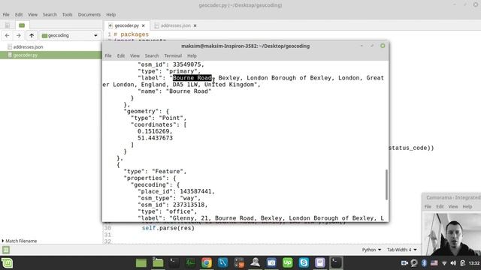Click the webcam tray icon
The image size is (481, 270).
click(x=414, y=263)
